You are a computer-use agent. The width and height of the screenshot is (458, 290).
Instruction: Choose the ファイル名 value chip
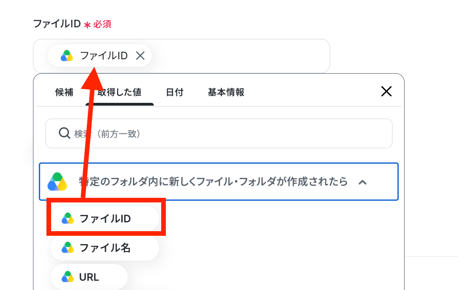tap(105, 248)
